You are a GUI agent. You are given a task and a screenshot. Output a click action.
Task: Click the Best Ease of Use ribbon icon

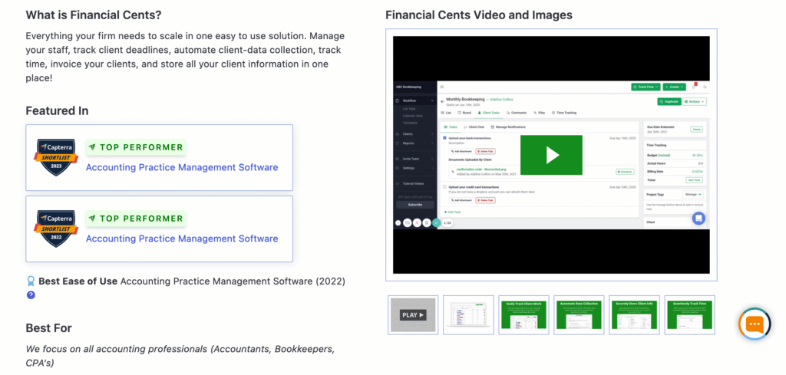(x=31, y=281)
